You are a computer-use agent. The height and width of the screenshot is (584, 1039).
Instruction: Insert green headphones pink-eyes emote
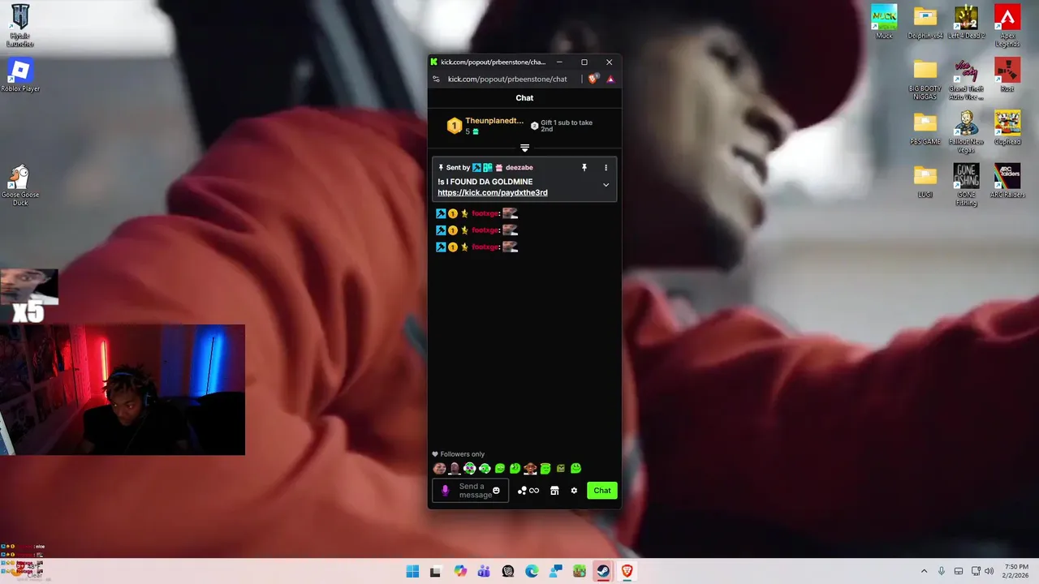click(469, 468)
